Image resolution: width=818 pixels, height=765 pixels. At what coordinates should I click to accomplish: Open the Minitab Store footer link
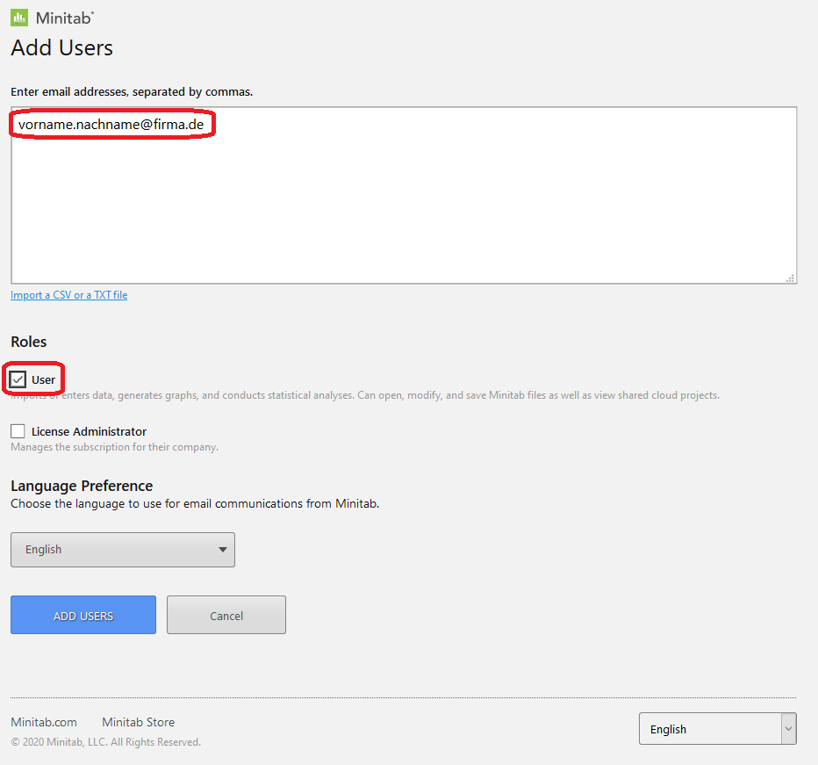click(139, 722)
